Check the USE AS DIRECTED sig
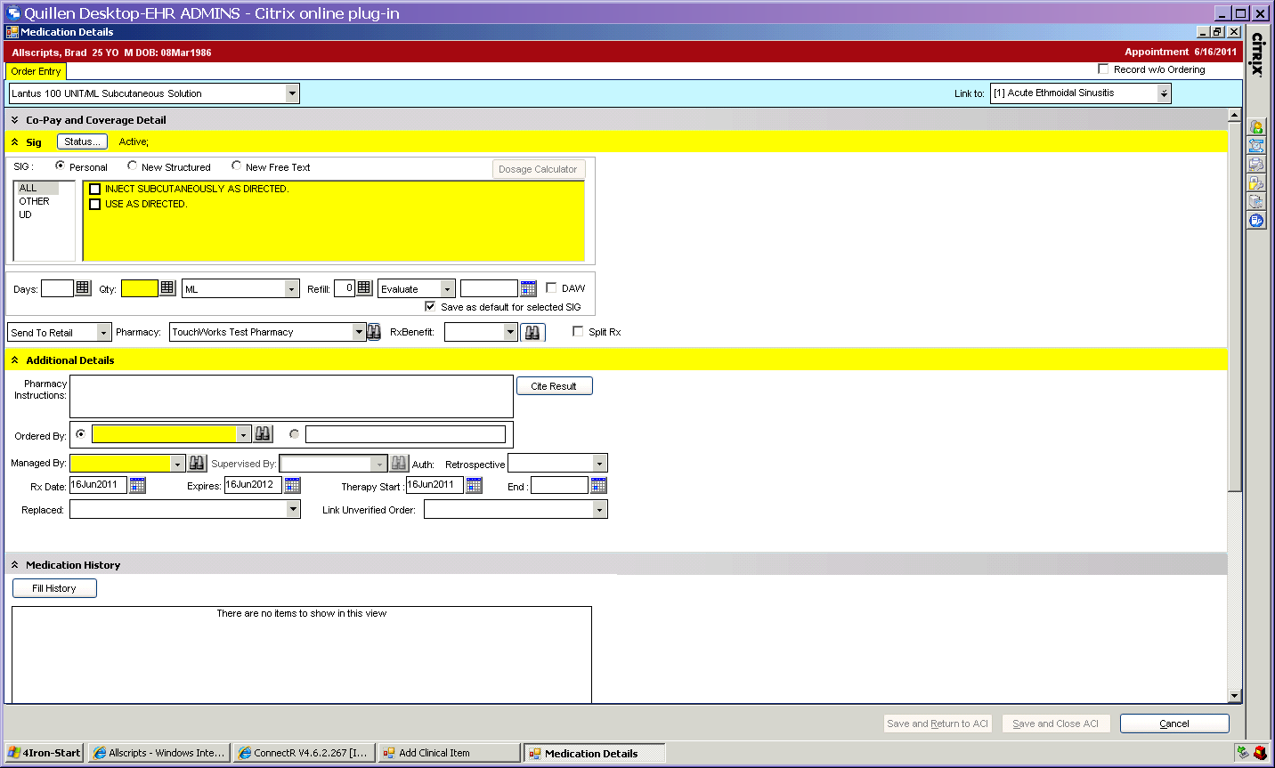Viewport: 1275px width, 768px height. click(x=95, y=204)
